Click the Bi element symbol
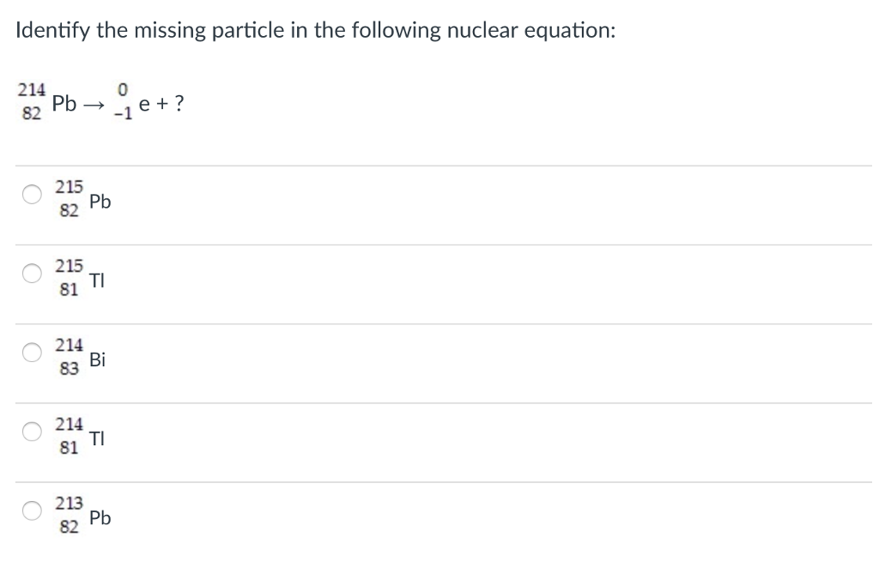Viewport: 879px width, 562px height. click(x=97, y=360)
